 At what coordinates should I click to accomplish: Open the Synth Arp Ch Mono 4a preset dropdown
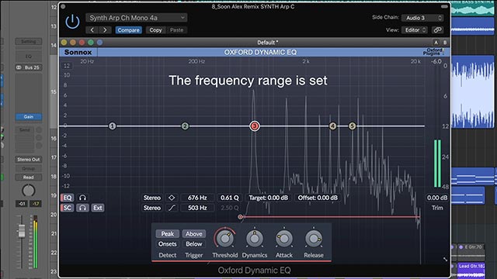(137, 18)
